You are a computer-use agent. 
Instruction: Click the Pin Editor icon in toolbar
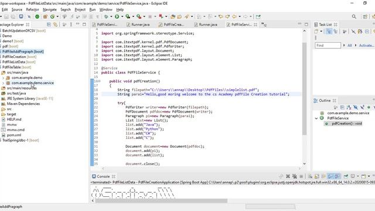point(258,16)
